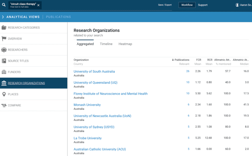
Task: Click the Organization column header
Action: tap(81, 60)
